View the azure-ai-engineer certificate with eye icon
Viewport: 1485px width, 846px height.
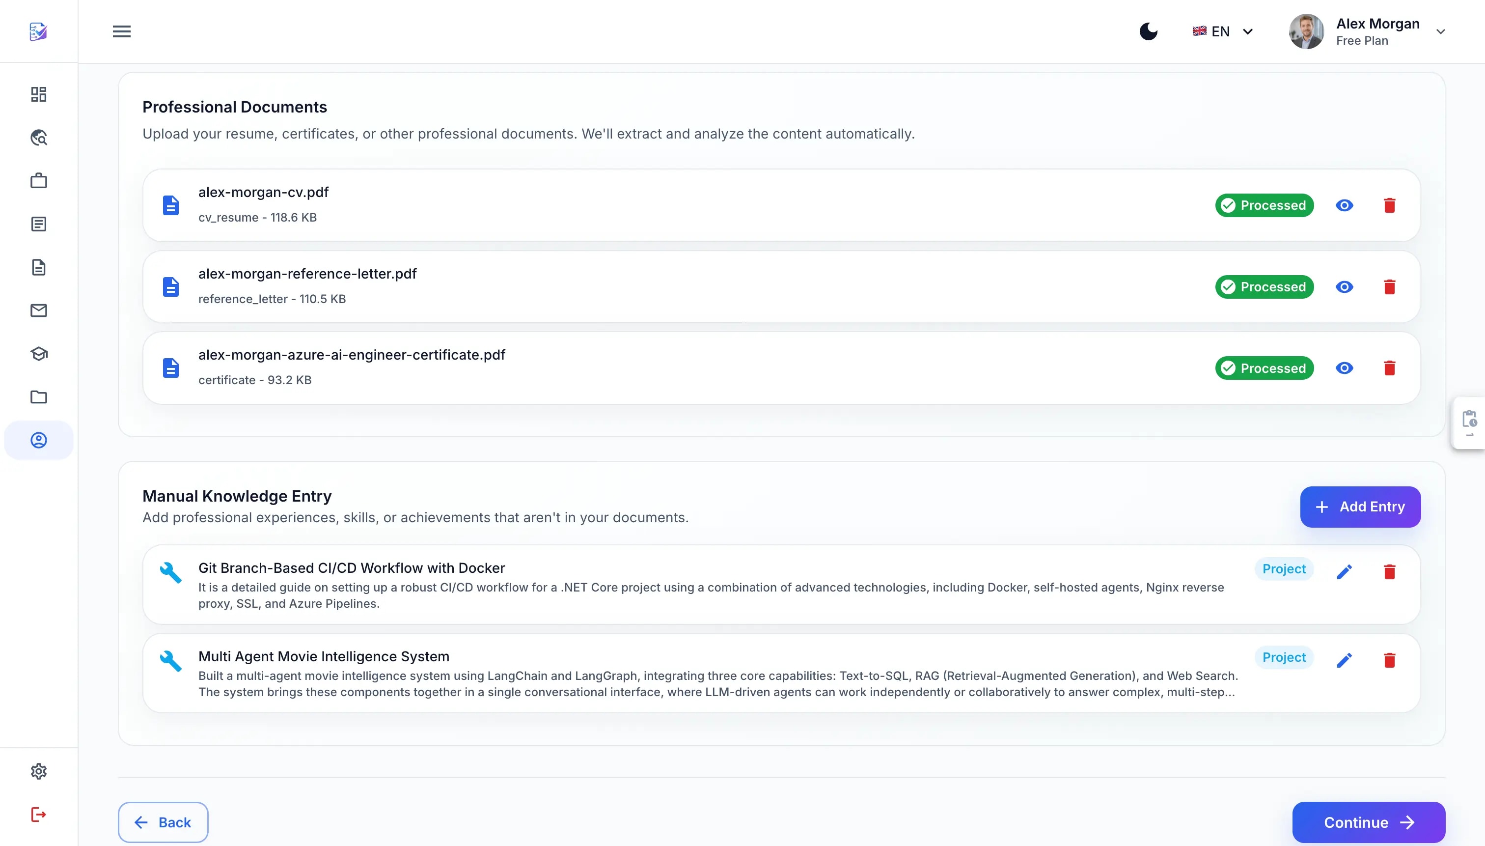click(x=1344, y=368)
